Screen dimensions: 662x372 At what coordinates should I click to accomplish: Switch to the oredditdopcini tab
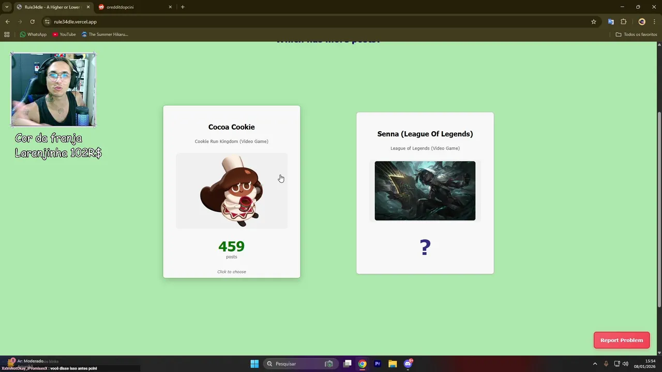(x=136, y=7)
